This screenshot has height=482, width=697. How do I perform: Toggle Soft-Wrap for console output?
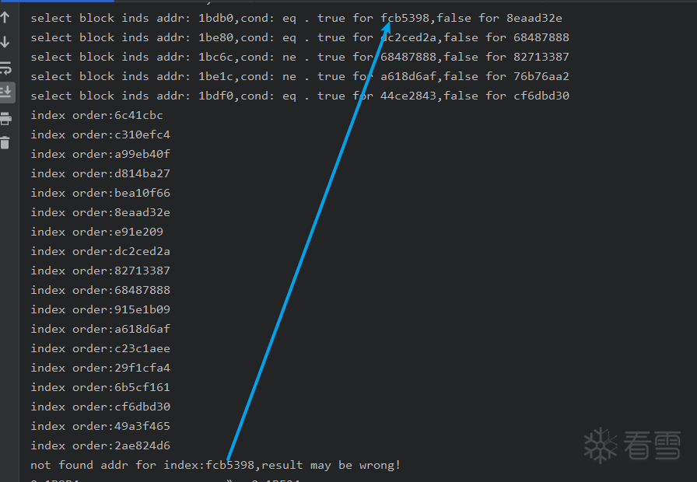click(x=5, y=68)
